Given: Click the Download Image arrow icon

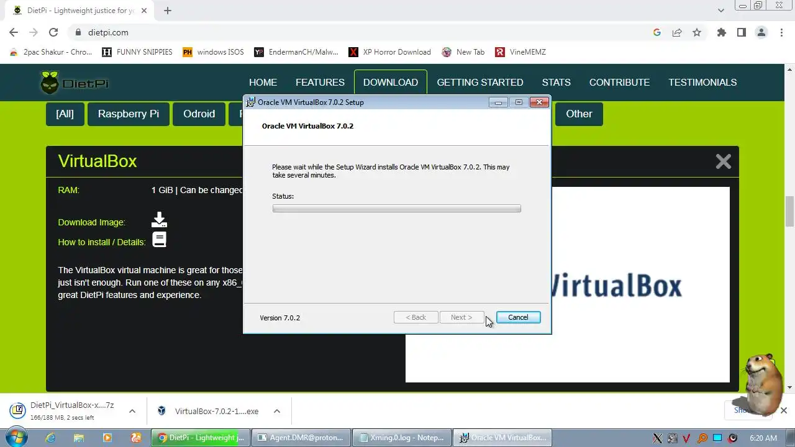Looking at the screenshot, I should 159,220.
